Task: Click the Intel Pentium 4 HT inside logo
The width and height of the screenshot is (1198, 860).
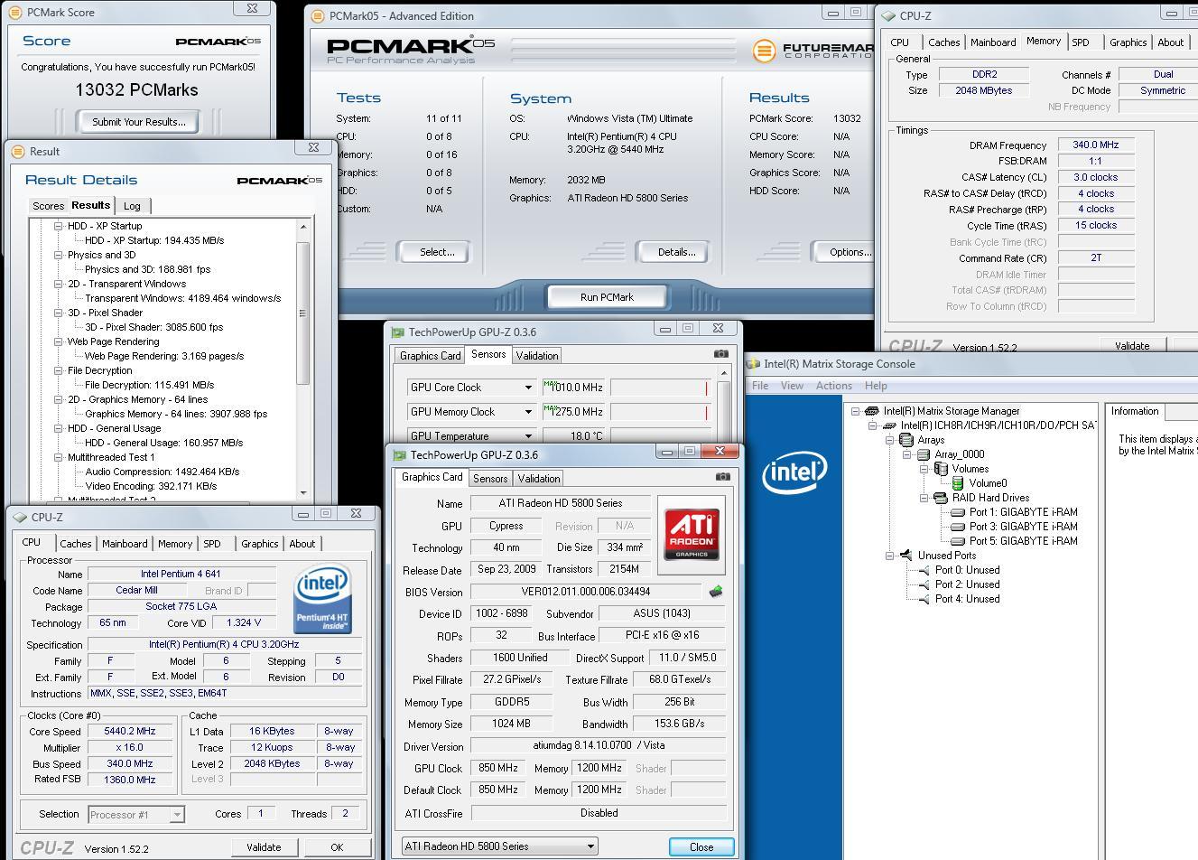Action: coord(322,600)
